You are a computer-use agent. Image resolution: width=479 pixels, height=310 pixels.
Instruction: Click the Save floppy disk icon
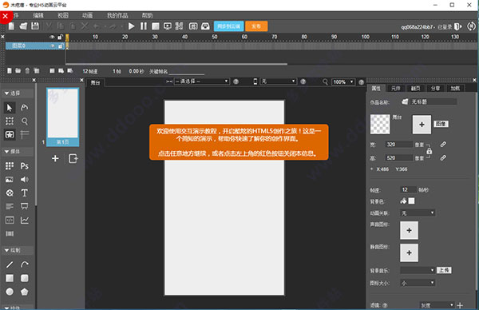pyautogui.click(x=35, y=26)
